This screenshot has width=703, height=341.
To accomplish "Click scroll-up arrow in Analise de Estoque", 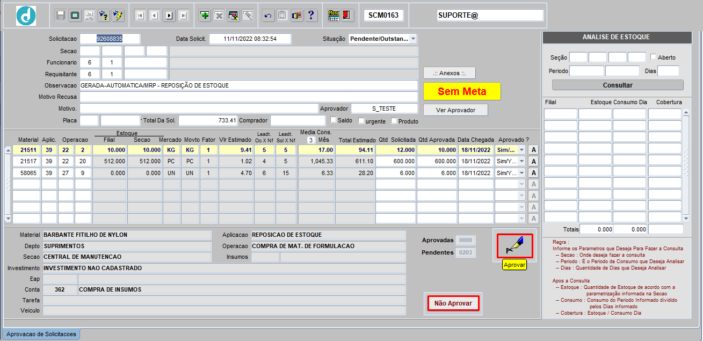I will [685, 112].
